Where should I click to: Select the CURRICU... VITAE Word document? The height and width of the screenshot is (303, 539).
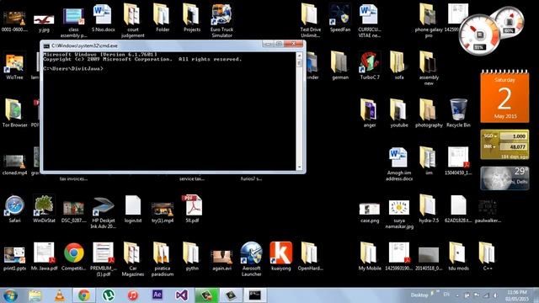click(x=369, y=20)
